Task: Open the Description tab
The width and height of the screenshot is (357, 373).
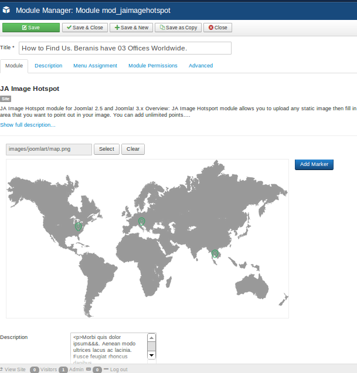Action: point(49,66)
